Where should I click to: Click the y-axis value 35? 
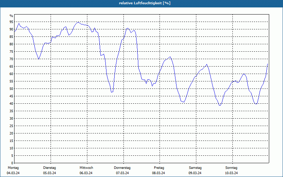[x=11, y=111]
